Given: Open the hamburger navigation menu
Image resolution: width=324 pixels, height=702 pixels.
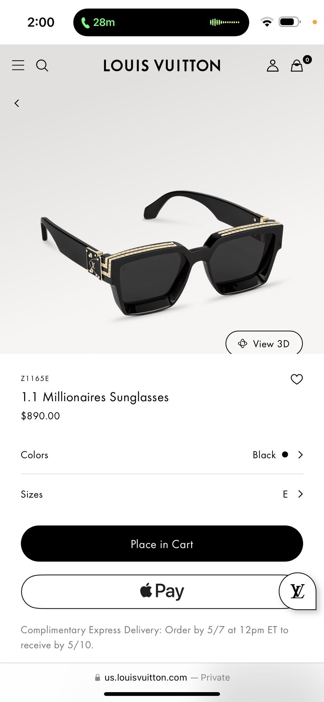Looking at the screenshot, I should [18, 65].
